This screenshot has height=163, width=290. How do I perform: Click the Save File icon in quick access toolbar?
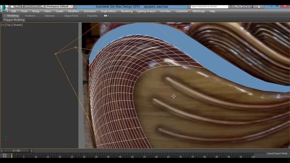(22, 6)
